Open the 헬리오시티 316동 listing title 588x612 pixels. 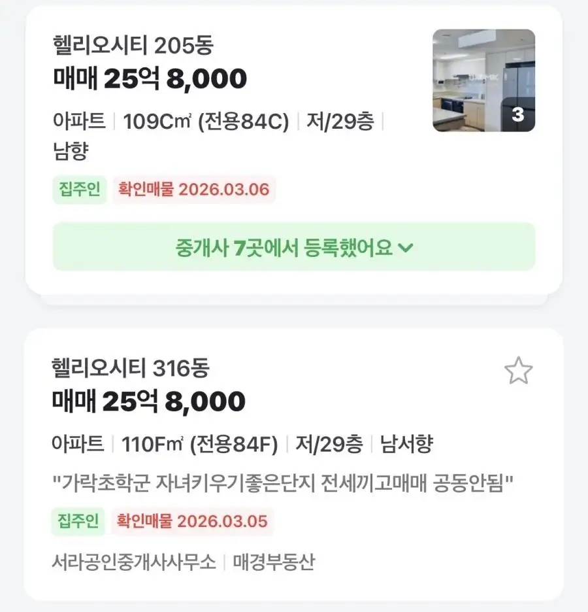[131, 368]
